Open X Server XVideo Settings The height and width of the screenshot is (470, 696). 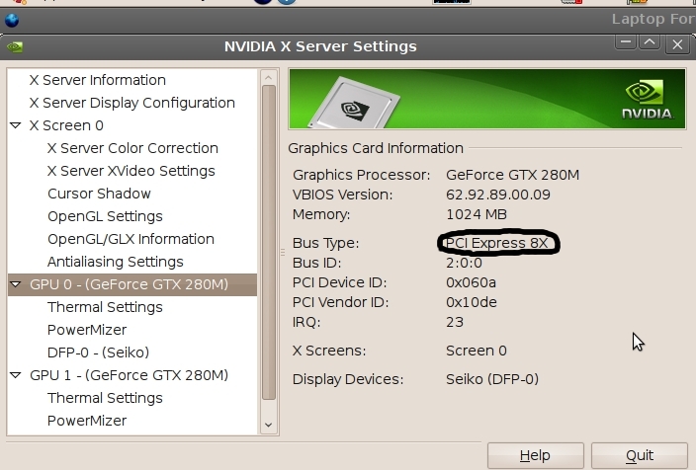click(131, 171)
